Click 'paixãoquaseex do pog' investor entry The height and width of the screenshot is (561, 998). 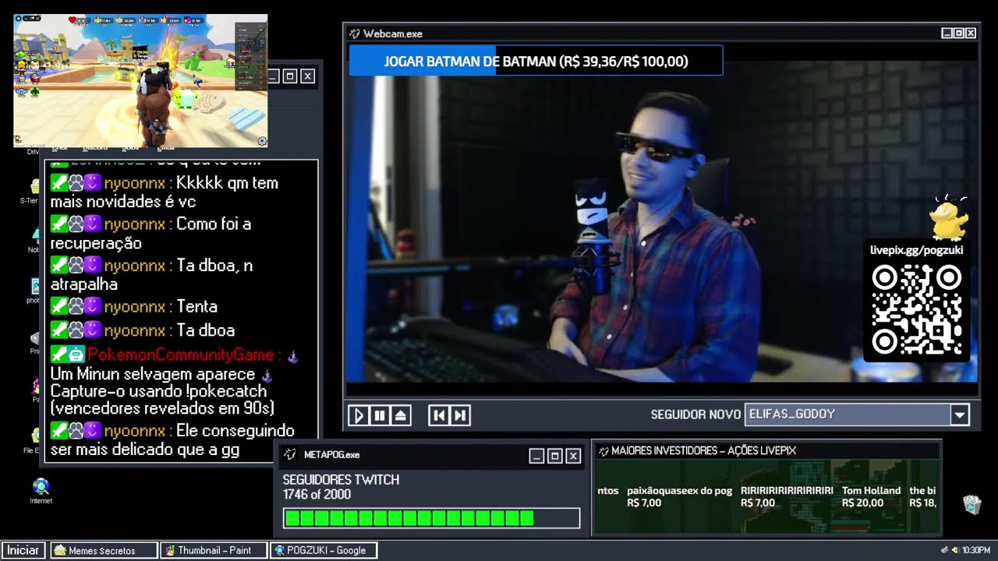[680, 496]
